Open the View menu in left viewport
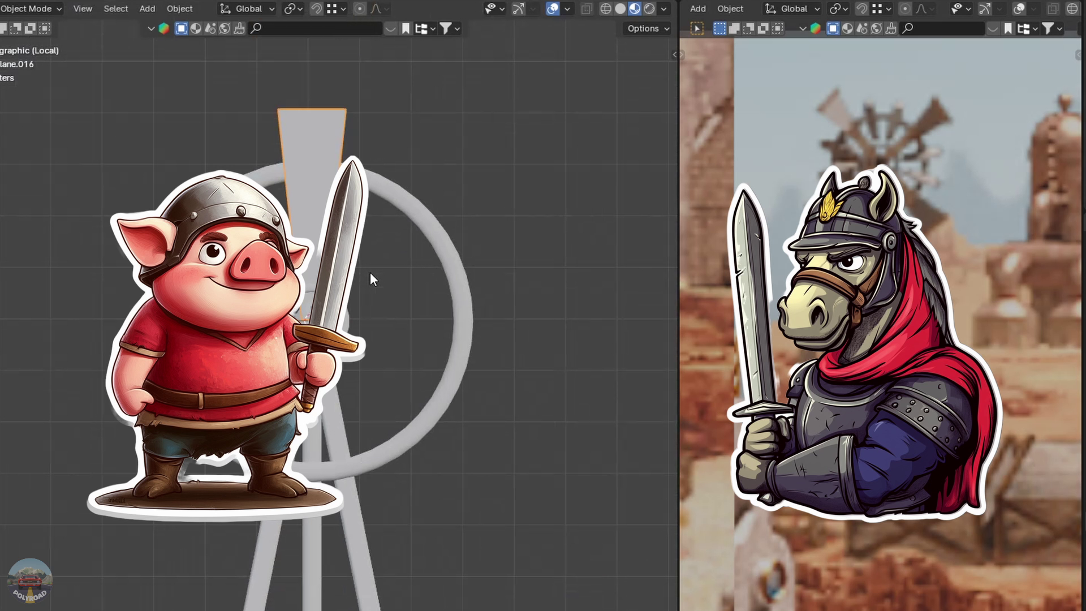Viewport: 1086px width, 611px height. [x=83, y=8]
